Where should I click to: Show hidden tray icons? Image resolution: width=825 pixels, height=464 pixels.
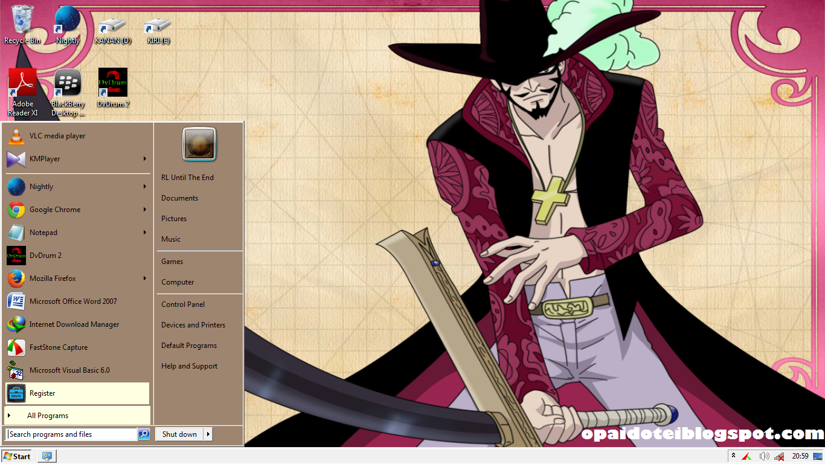[x=734, y=456]
